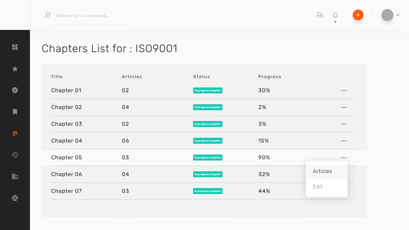Viewport: 409px width, 230px height.
Task: Click the Chapter 02 title
Action: click(x=66, y=107)
